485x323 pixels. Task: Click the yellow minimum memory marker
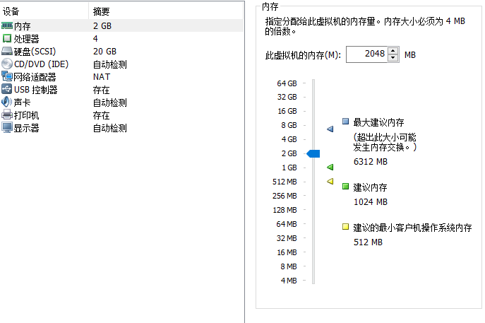[330, 181]
